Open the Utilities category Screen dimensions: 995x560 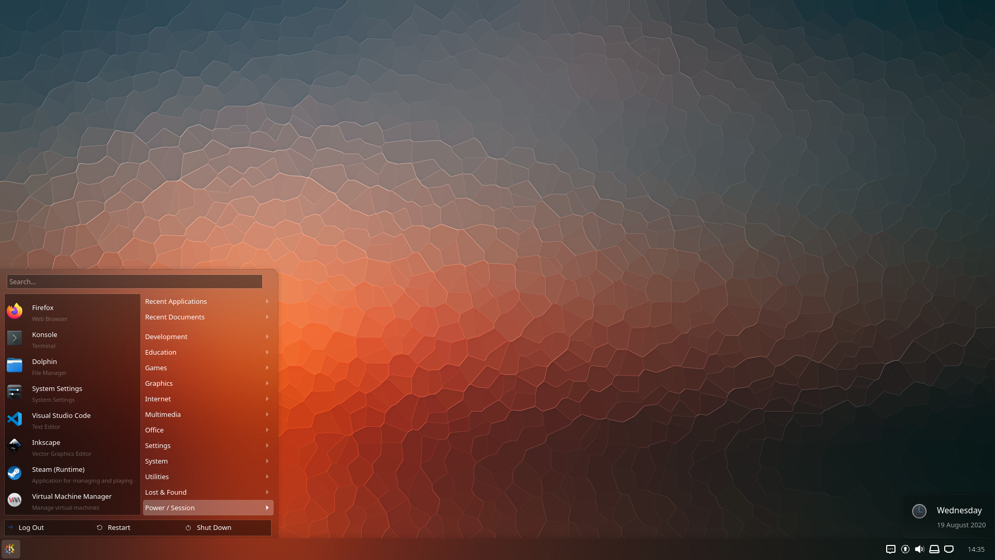click(208, 477)
